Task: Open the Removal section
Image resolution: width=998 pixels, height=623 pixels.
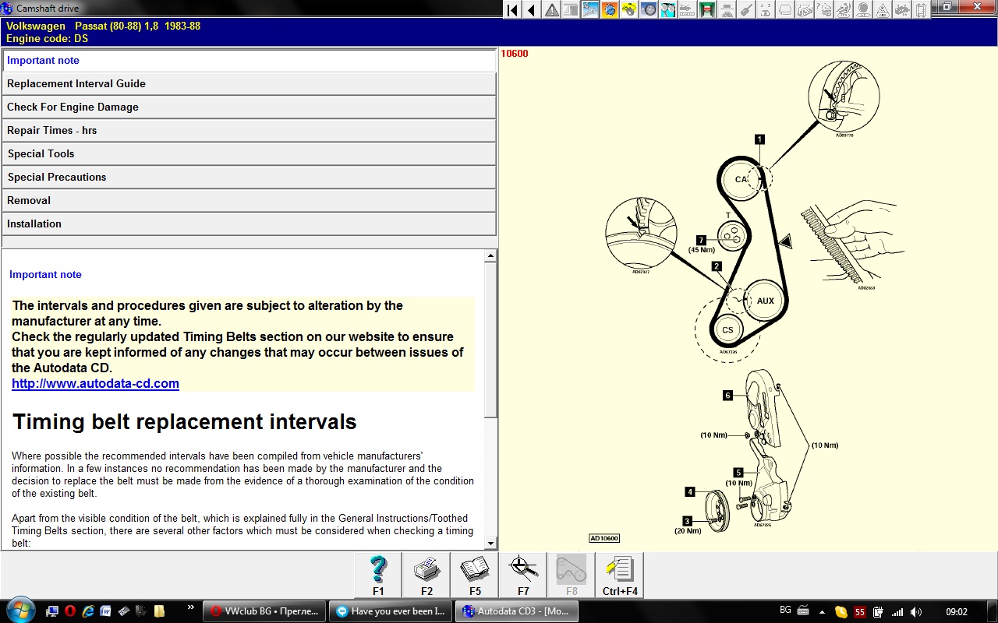Action: (x=249, y=200)
